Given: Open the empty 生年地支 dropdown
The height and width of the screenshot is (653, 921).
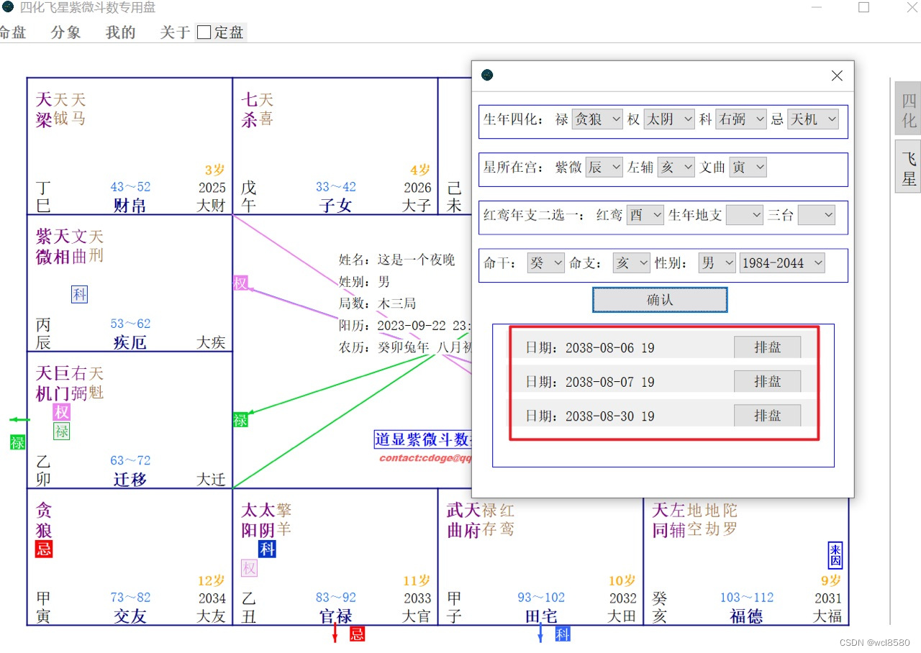Looking at the screenshot, I should pos(744,215).
